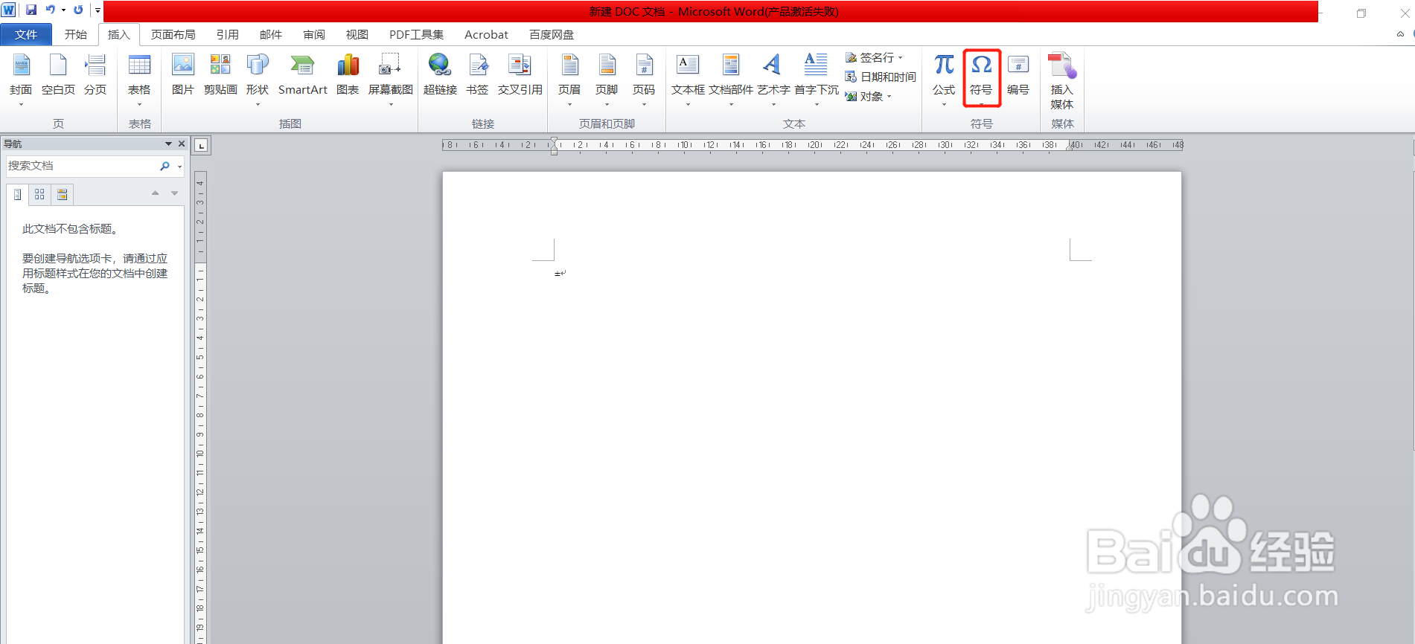This screenshot has height=644, width=1415.
Task: Collapse the ribbon with the caret button
Action: (1400, 34)
